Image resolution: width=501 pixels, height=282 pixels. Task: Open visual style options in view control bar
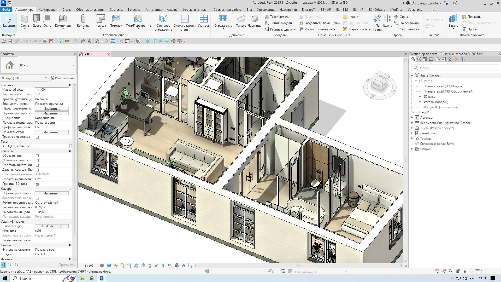tap(109, 265)
